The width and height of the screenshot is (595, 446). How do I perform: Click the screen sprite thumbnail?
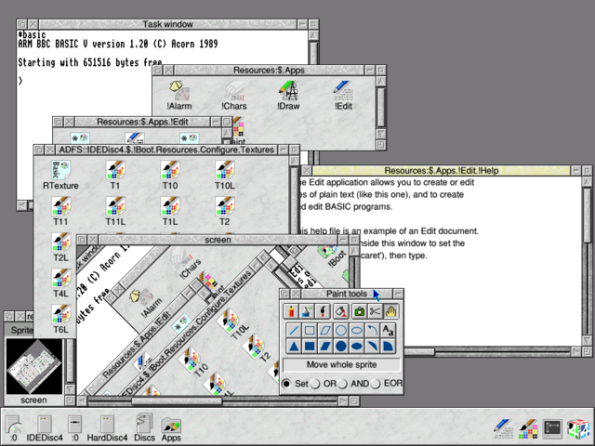tap(34, 367)
